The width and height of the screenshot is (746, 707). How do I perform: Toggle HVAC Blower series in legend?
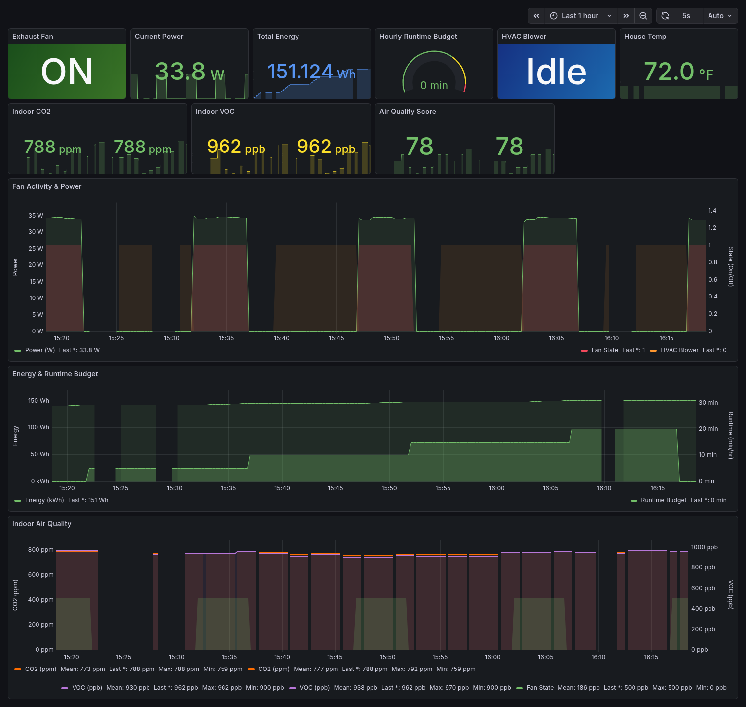pos(679,350)
